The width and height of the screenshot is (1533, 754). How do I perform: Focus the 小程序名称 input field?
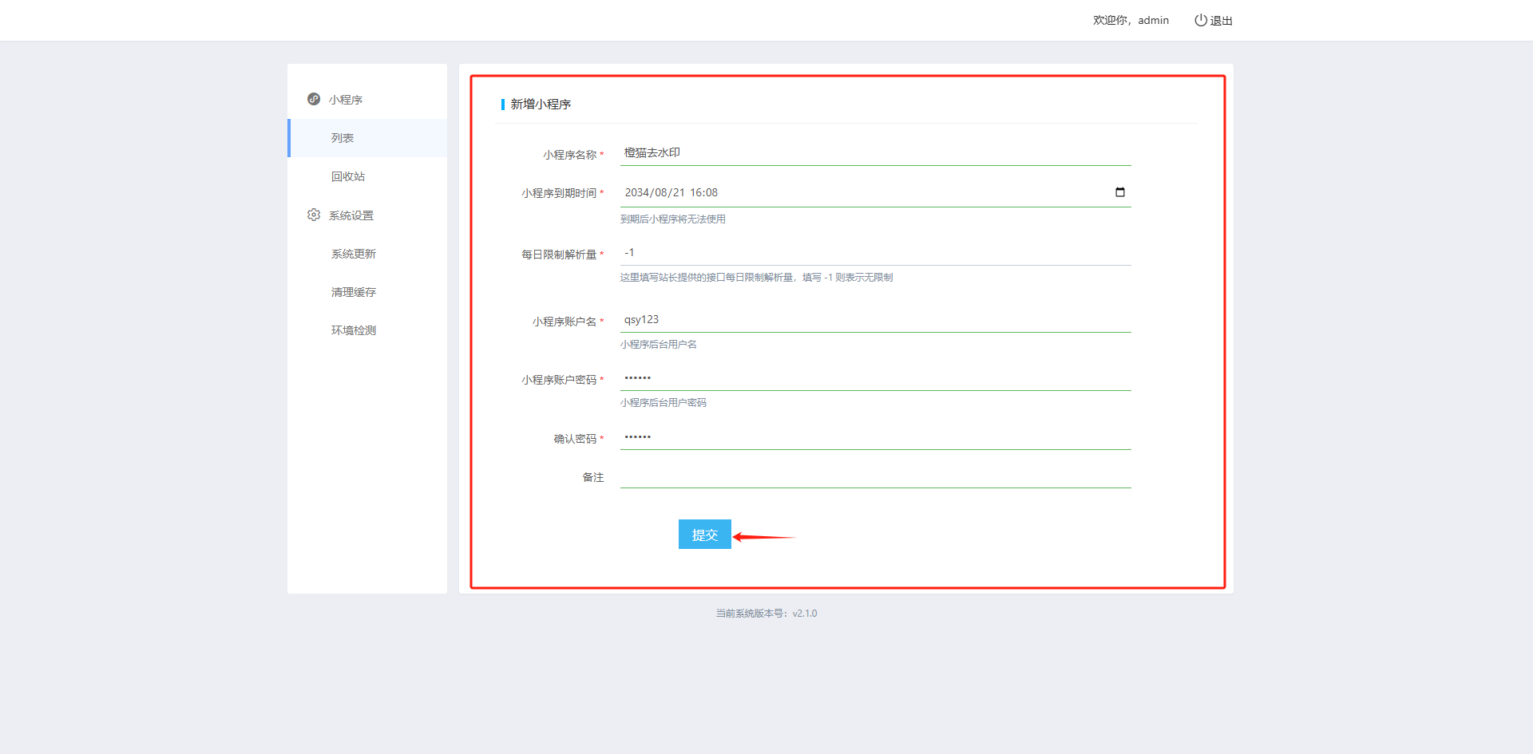click(875, 153)
